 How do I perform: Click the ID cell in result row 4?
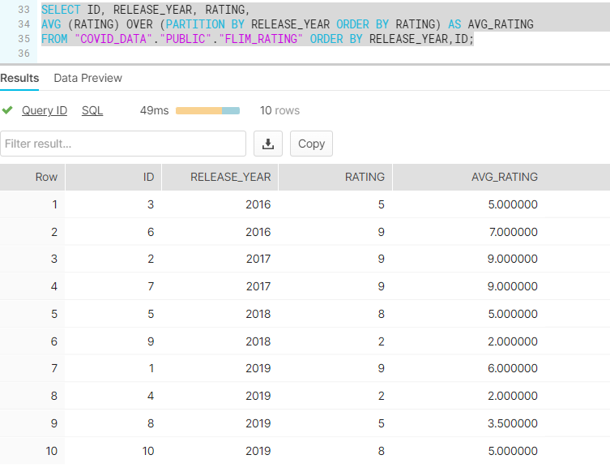point(151,286)
